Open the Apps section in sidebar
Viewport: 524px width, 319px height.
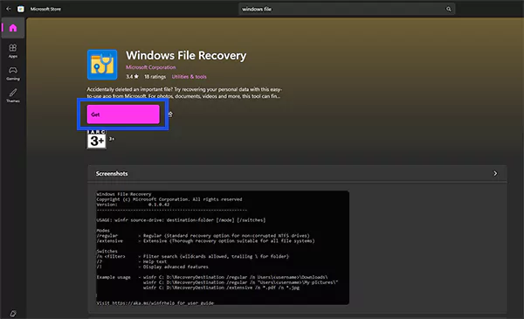13,51
